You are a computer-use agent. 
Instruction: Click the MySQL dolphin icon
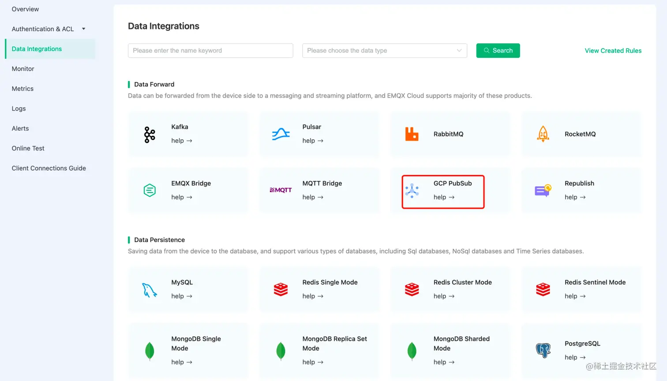[150, 290]
